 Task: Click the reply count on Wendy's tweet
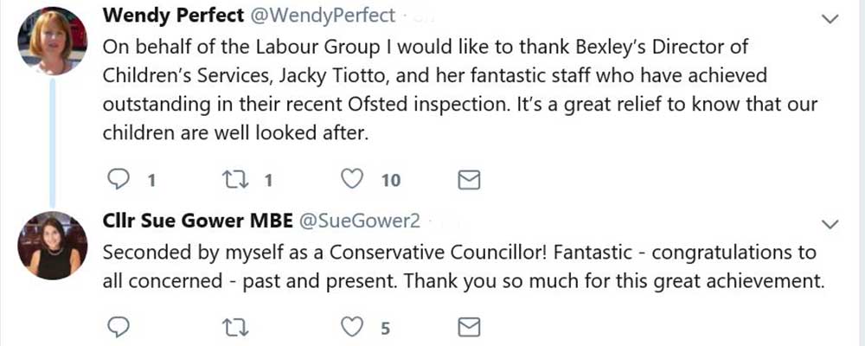point(151,181)
